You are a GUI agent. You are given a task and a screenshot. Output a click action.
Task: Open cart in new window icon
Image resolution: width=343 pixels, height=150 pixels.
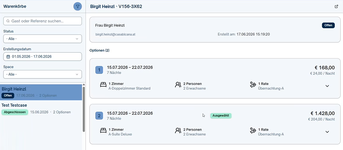coord(336,7)
